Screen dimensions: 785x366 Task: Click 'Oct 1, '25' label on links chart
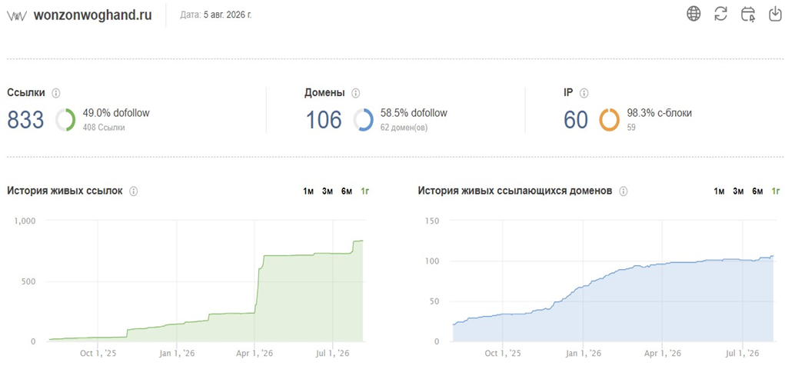coord(98,354)
